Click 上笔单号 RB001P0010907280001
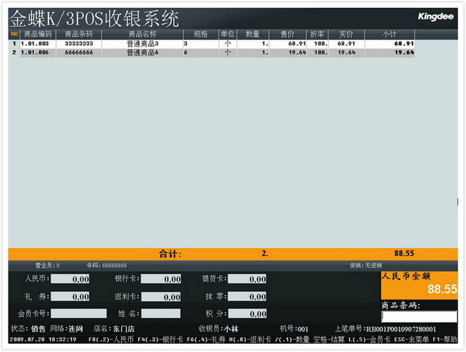The height and width of the screenshot is (352, 466). (386, 329)
